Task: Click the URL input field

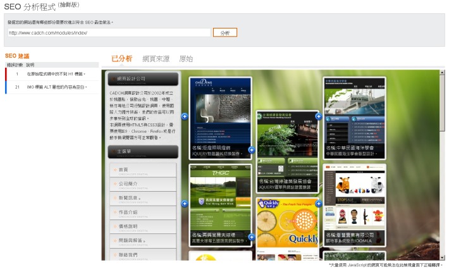Action: pos(109,32)
